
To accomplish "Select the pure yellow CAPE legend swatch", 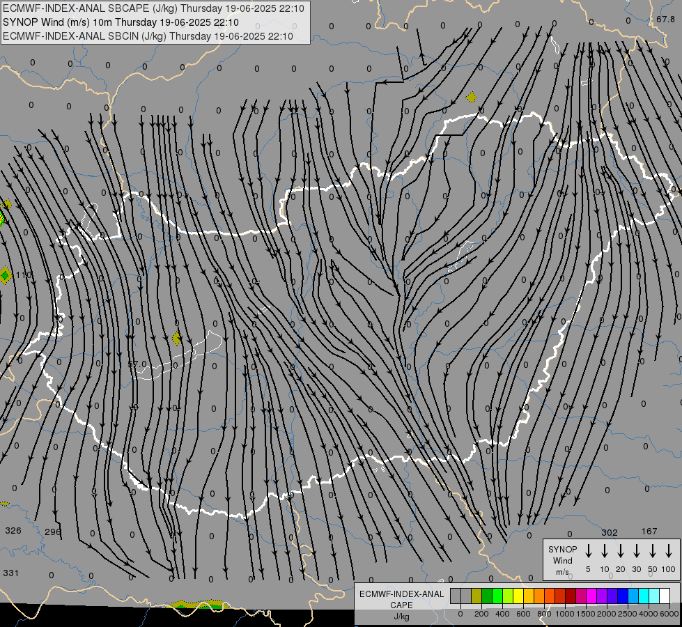I will [x=518, y=596].
